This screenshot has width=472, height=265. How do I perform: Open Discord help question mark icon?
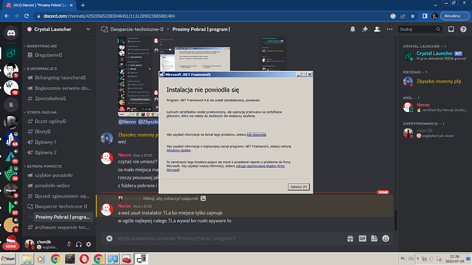click(463, 29)
